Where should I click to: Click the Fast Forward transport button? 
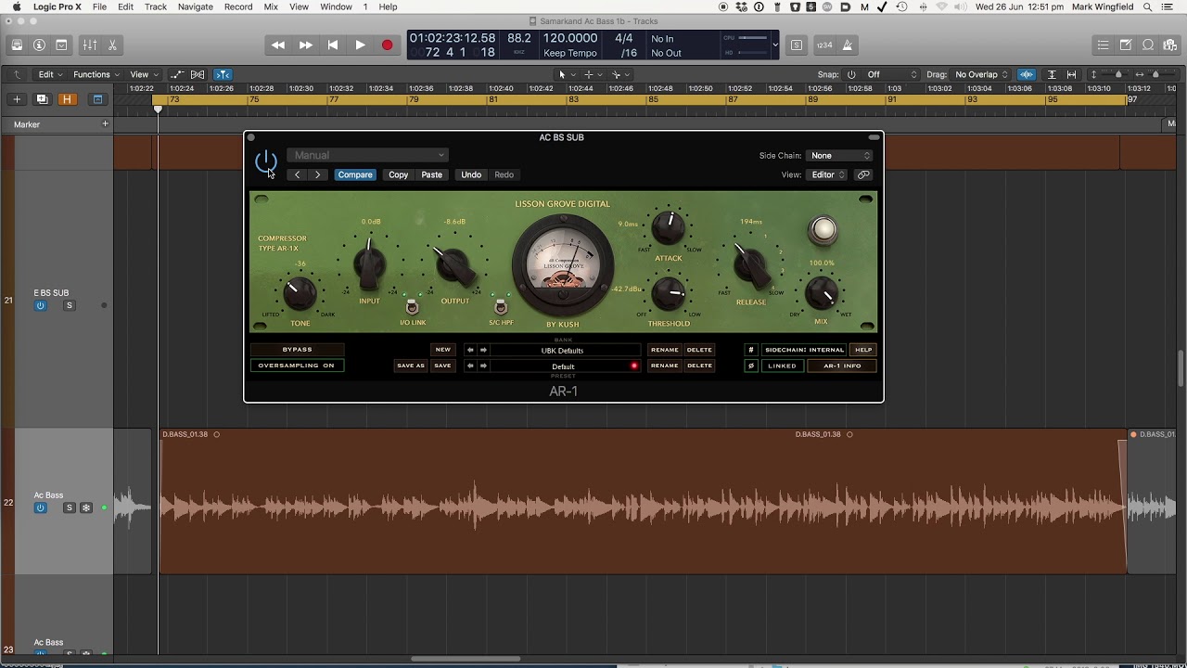click(x=305, y=45)
